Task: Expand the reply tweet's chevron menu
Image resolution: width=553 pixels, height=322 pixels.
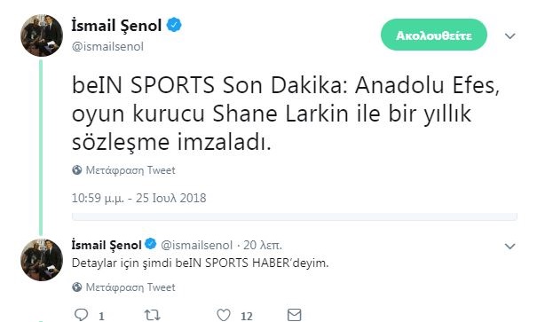Action: (510, 246)
